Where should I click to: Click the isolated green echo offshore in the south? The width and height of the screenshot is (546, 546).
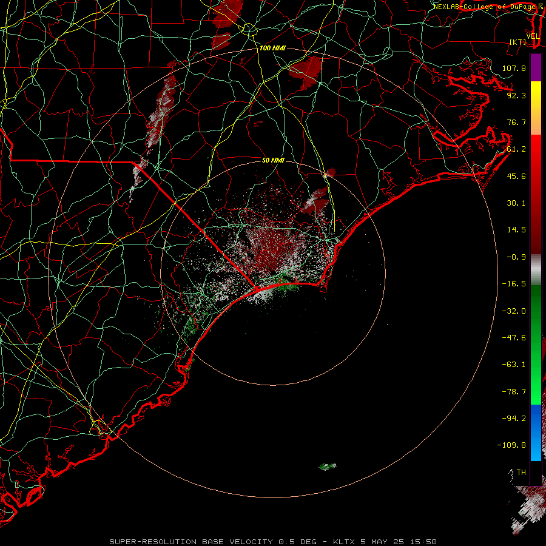(328, 467)
